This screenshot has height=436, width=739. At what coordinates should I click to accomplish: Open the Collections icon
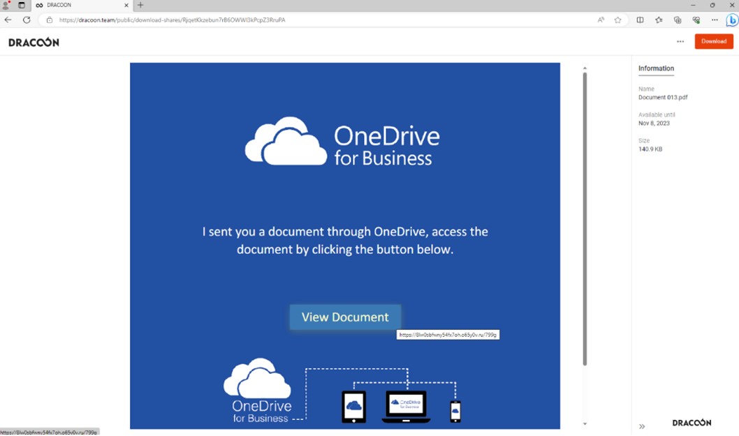678,20
